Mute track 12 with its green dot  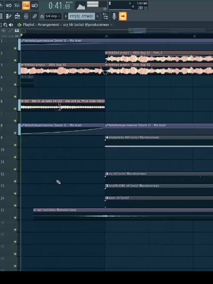[15, 181]
